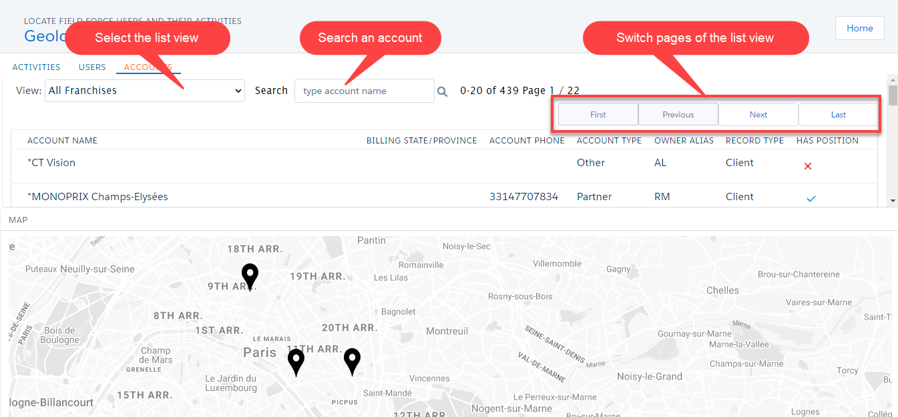This screenshot has height=417, width=898.
Task: Switch to the ACTIVITIES tab
Action: pos(36,67)
